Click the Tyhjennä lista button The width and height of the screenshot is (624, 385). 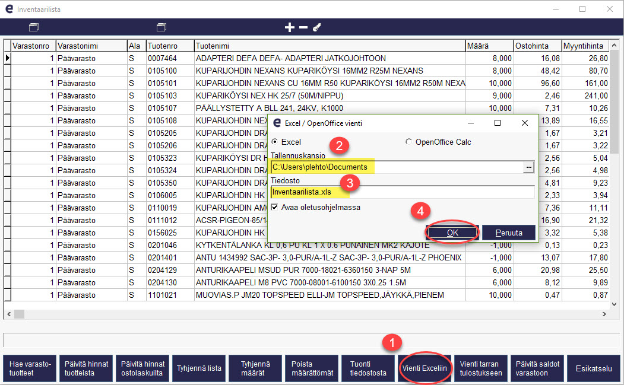(199, 368)
